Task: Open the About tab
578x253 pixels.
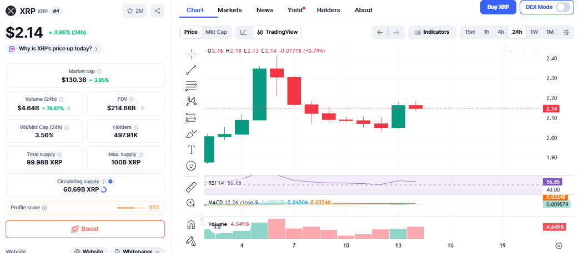Action: pos(364,10)
